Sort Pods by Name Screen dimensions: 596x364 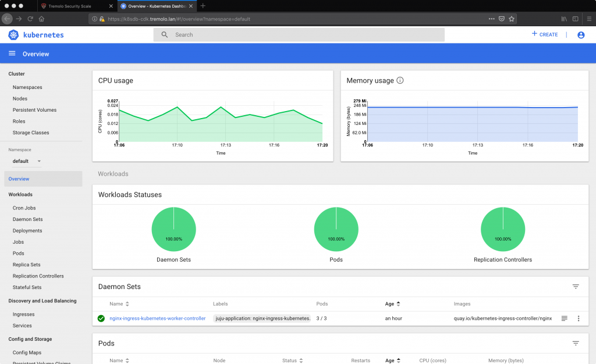119,361
